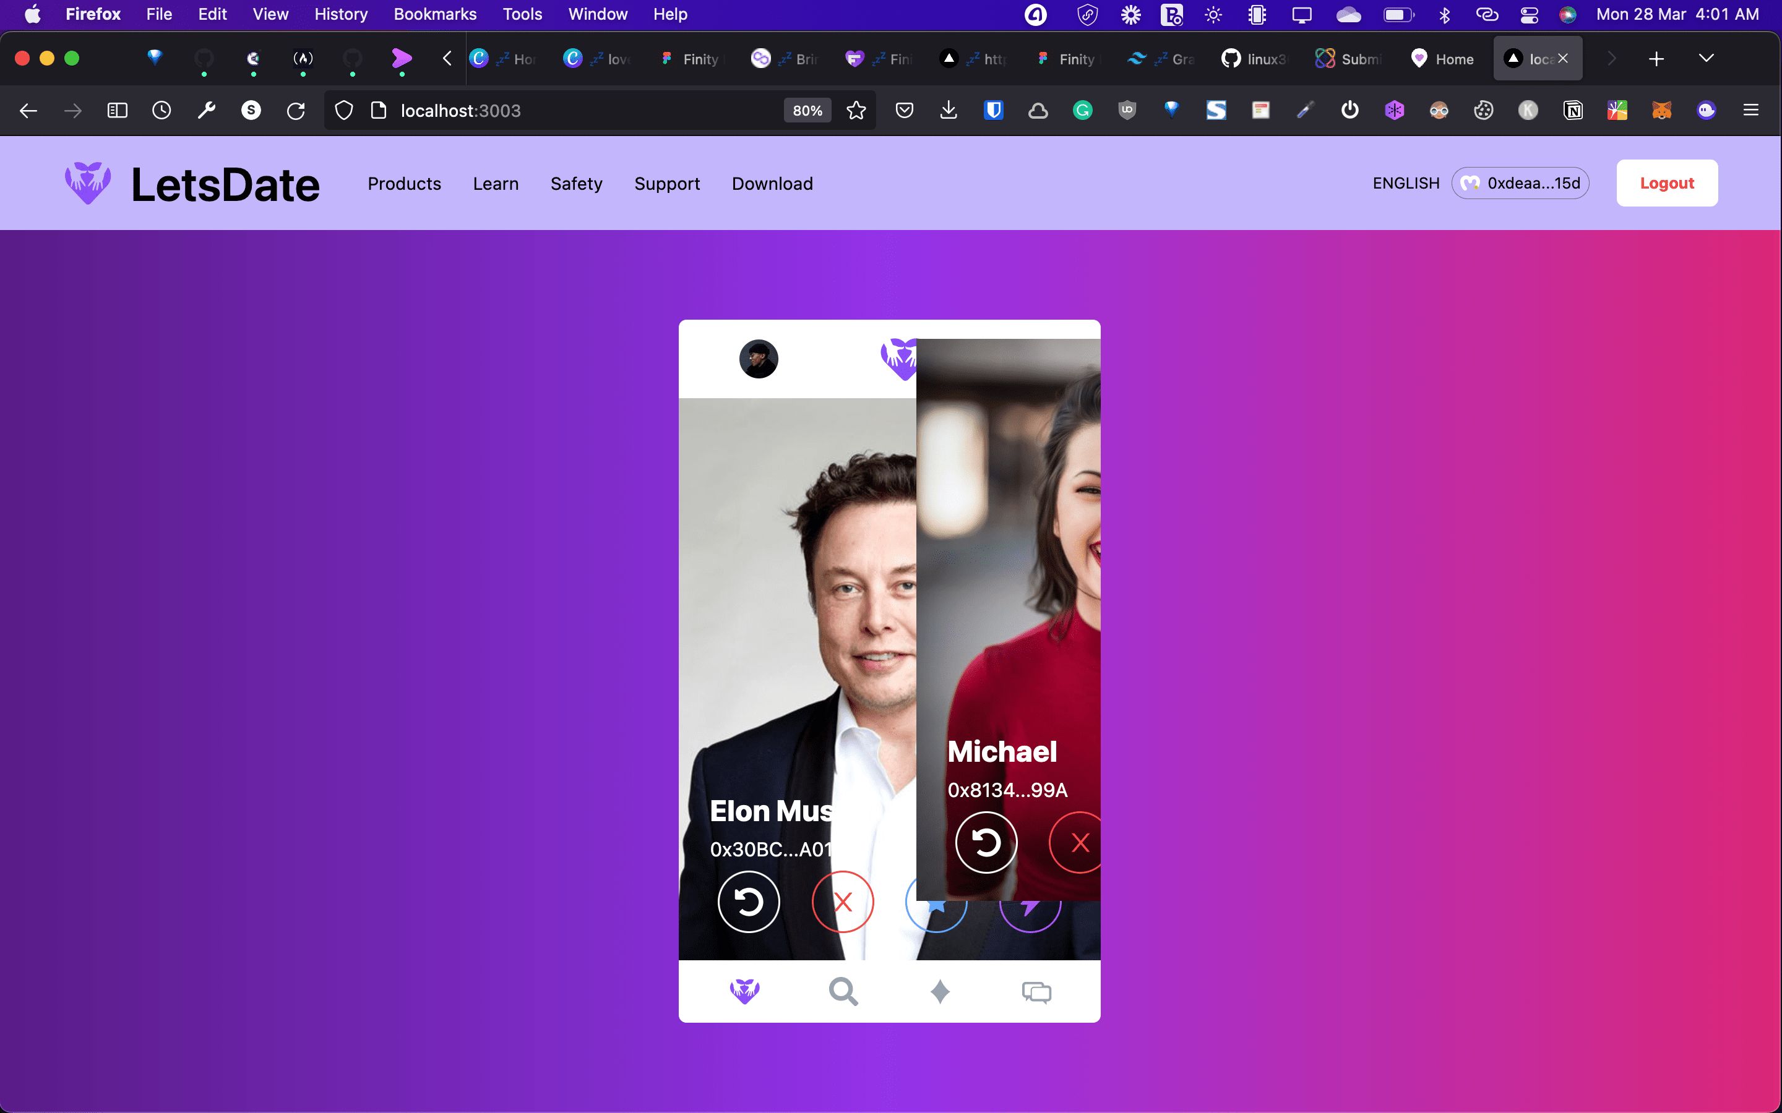Click the Michael profile photo card

(x=1008, y=619)
